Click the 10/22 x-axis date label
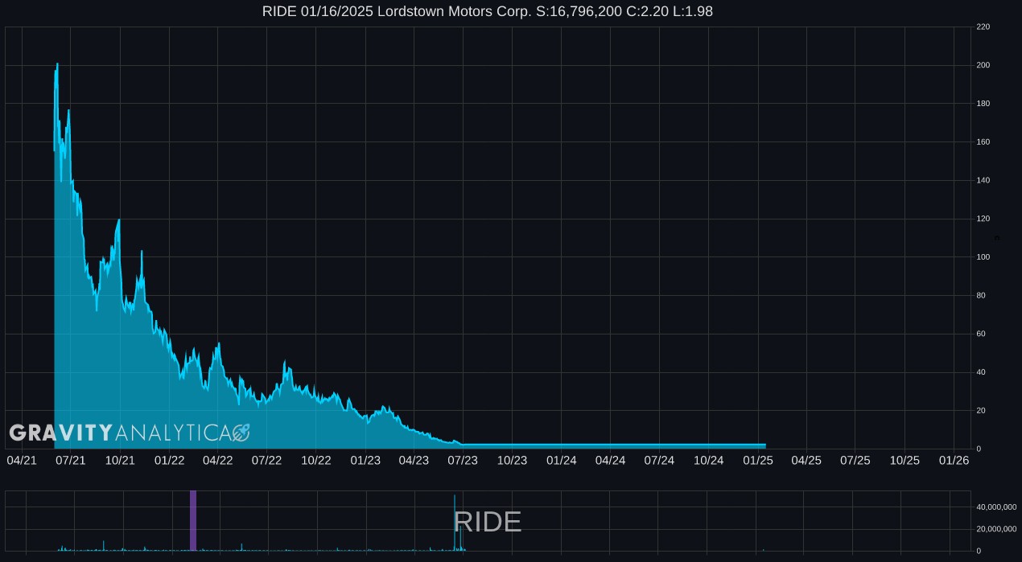 pyautogui.click(x=316, y=460)
